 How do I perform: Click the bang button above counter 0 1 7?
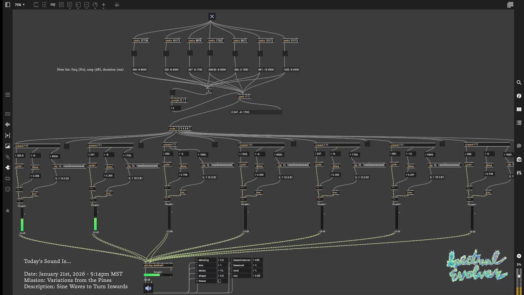pos(172,93)
